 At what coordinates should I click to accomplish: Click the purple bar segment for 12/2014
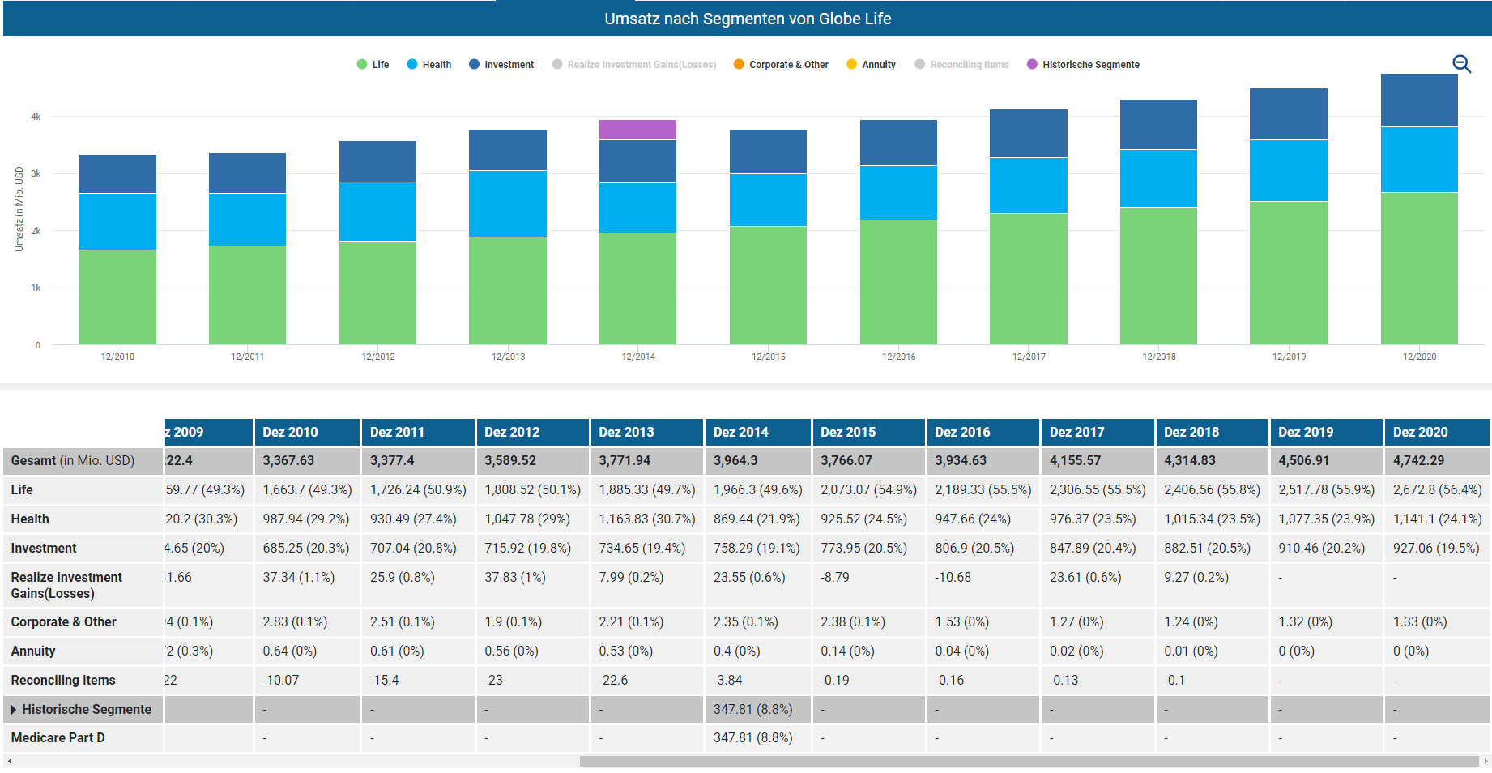[637, 130]
